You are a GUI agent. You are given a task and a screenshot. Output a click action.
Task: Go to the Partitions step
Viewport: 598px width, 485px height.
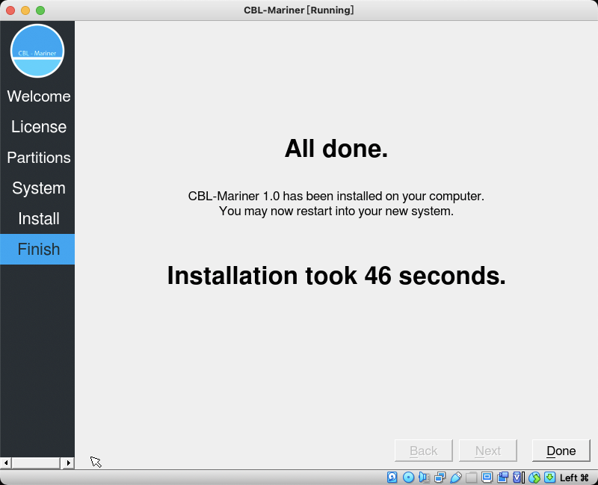click(x=39, y=158)
